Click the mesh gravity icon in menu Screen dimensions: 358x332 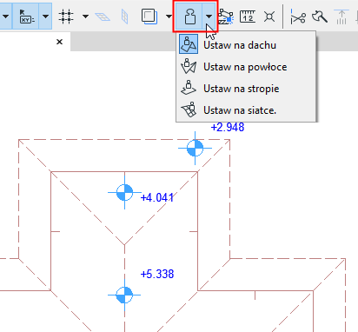[x=189, y=110]
